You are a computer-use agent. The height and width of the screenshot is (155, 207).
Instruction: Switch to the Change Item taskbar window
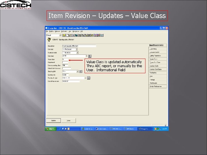point(144,129)
